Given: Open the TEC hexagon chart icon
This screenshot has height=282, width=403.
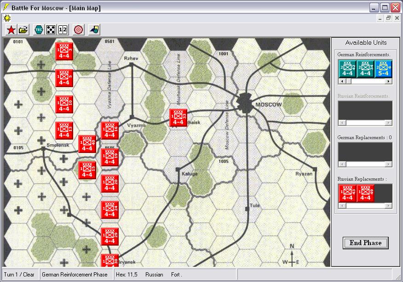Looking at the screenshot, I should tap(39, 30).
